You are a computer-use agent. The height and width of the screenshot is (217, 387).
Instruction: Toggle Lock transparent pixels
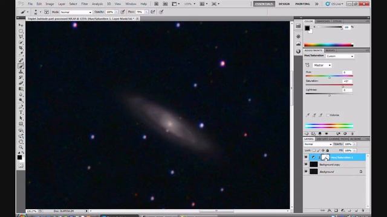click(314, 150)
